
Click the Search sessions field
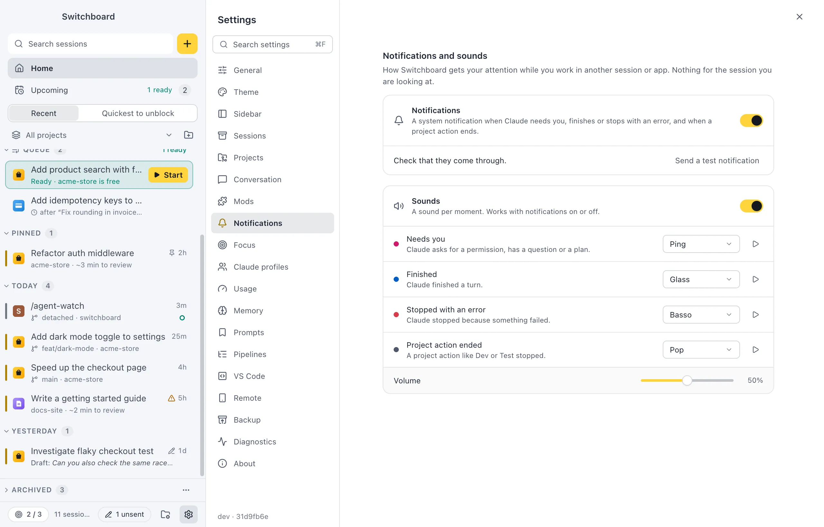click(x=90, y=43)
